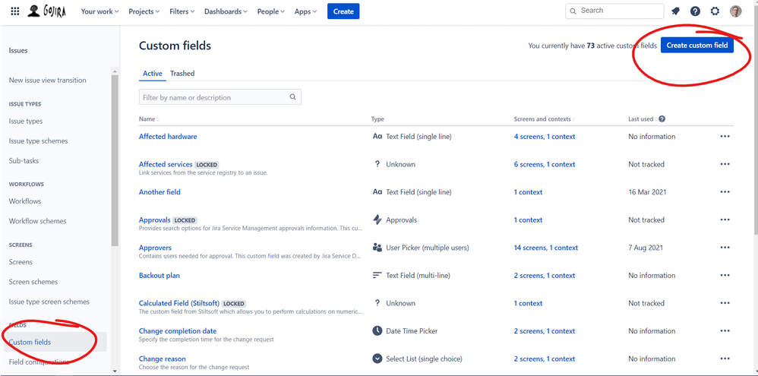Open Workflows in sidebar

click(24, 201)
